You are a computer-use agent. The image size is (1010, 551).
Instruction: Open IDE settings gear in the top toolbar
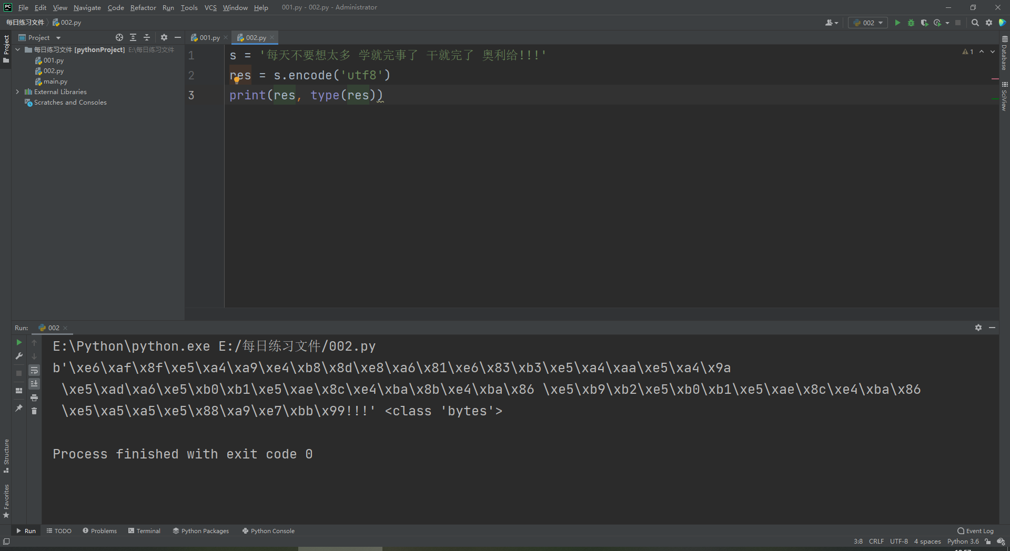(989, 23)
